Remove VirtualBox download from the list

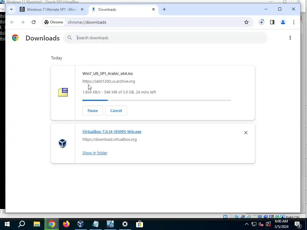(246, 133)
